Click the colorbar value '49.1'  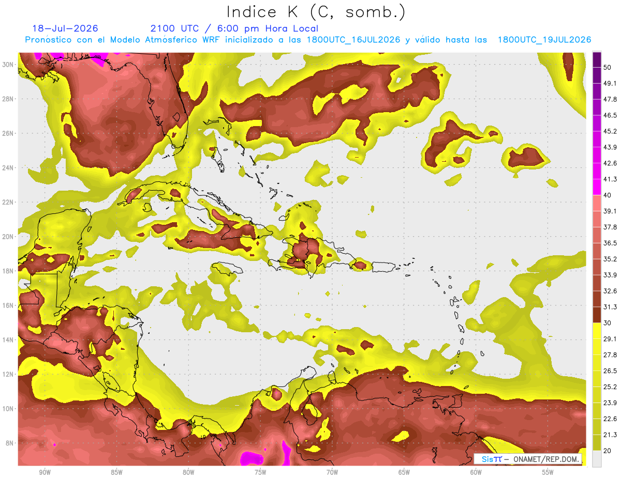pos(610,83)
